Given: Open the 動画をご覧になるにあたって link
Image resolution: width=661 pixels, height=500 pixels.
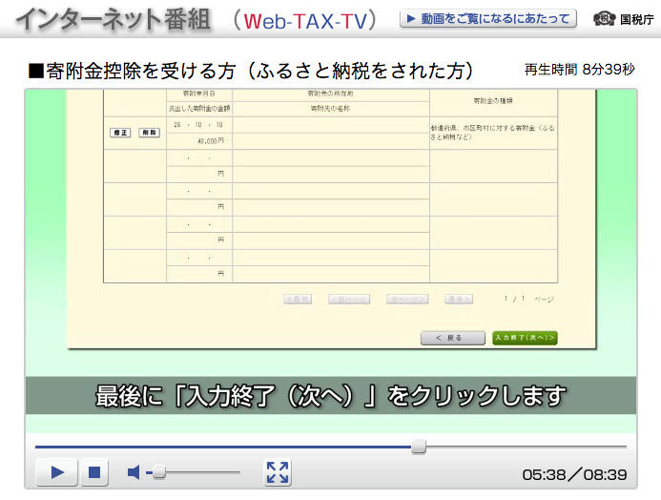Looking at the screenshot, I should pos(488,19).
